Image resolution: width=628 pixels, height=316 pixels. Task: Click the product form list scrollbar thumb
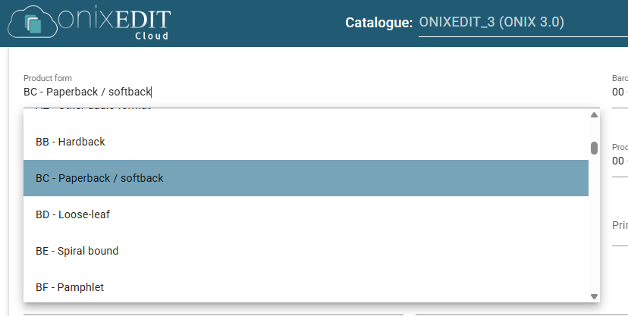594,148
